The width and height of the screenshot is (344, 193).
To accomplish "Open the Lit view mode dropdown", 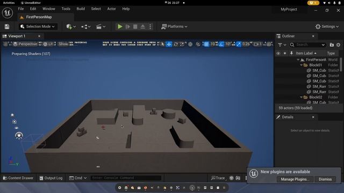I will (x=48, y=44).
